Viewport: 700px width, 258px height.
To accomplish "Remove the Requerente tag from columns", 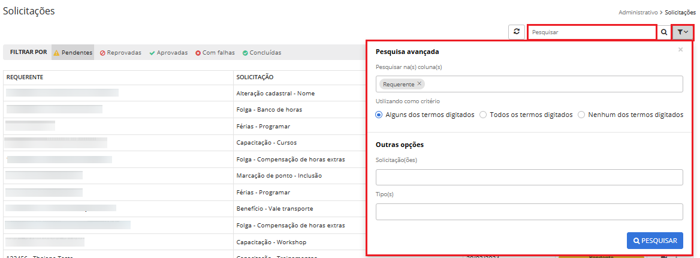I will [x=419, y=83].
